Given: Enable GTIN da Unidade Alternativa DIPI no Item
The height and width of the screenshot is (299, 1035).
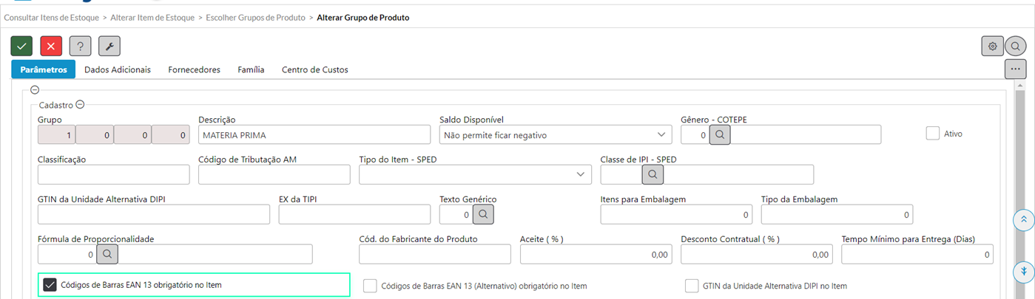Looking at the screenshot, I should tap(692, 286).
